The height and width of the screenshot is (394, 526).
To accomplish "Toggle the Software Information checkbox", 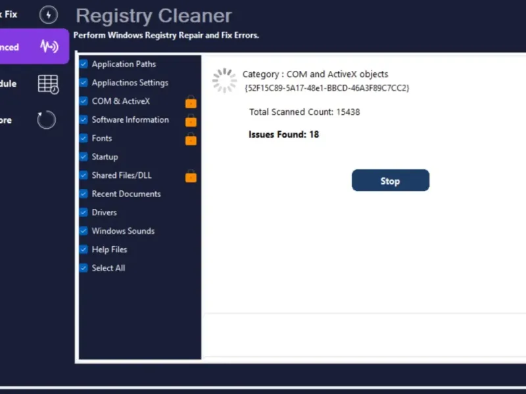I will coord(84,120).
